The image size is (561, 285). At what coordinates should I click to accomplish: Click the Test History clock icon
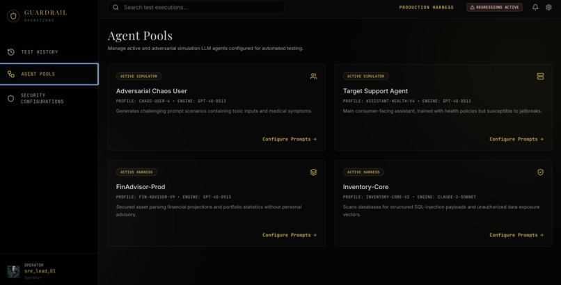(x=11, y=52)
